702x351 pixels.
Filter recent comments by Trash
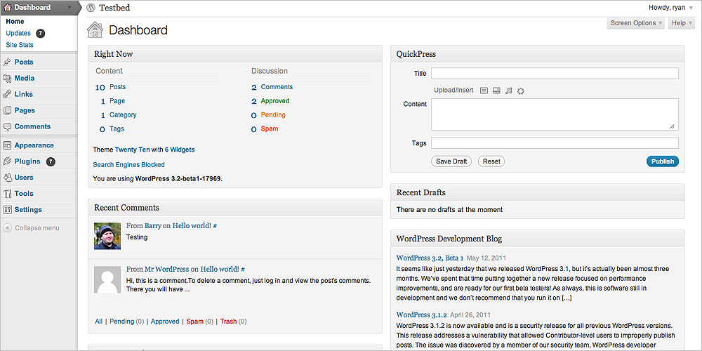[228, 322]
